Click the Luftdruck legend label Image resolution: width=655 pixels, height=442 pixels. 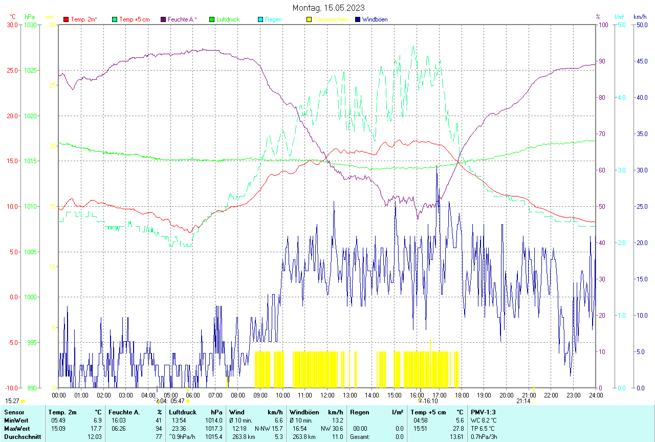[228, 19]
